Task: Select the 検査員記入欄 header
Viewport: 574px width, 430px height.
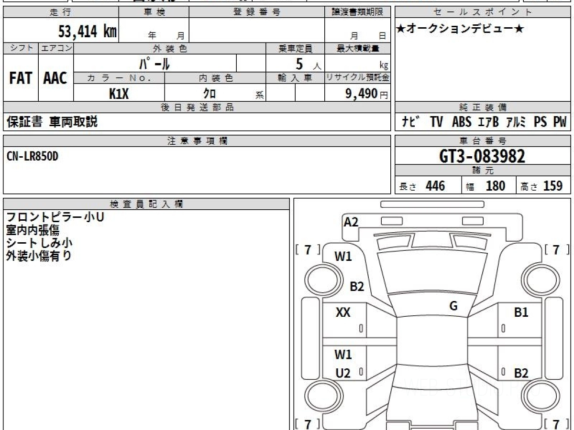Action: 146,204
